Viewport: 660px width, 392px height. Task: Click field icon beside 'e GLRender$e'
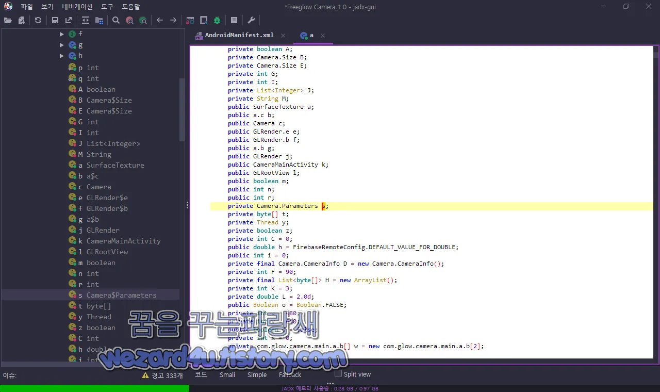(72, 198)
